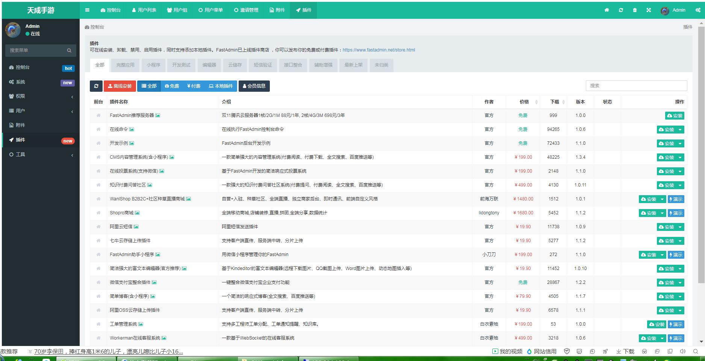Click the red 离线安装 button
705x361 pixels.
point(120,86)
